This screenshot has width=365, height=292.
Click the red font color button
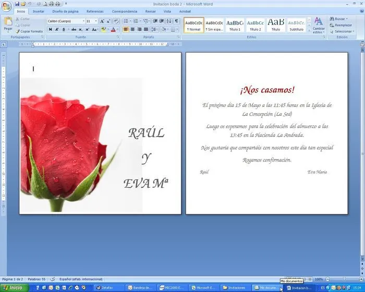pos(113,29)
